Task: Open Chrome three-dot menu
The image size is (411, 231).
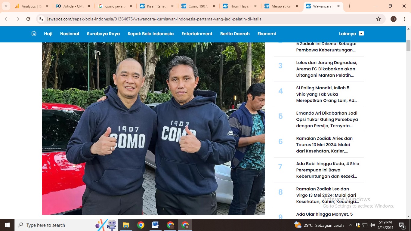Action: (404, 19)
